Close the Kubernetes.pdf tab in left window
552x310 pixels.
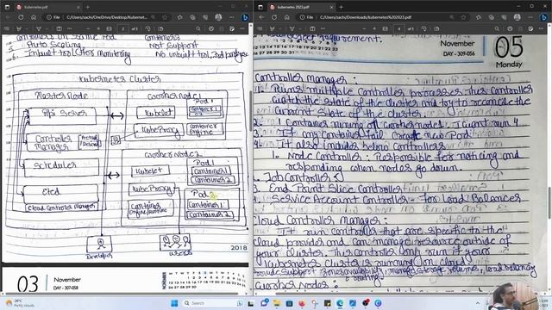[78, 7]
